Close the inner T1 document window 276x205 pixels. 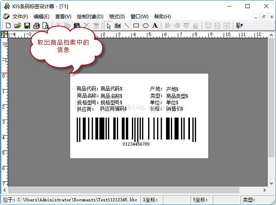pyautogui.click(x=272, y=17)
